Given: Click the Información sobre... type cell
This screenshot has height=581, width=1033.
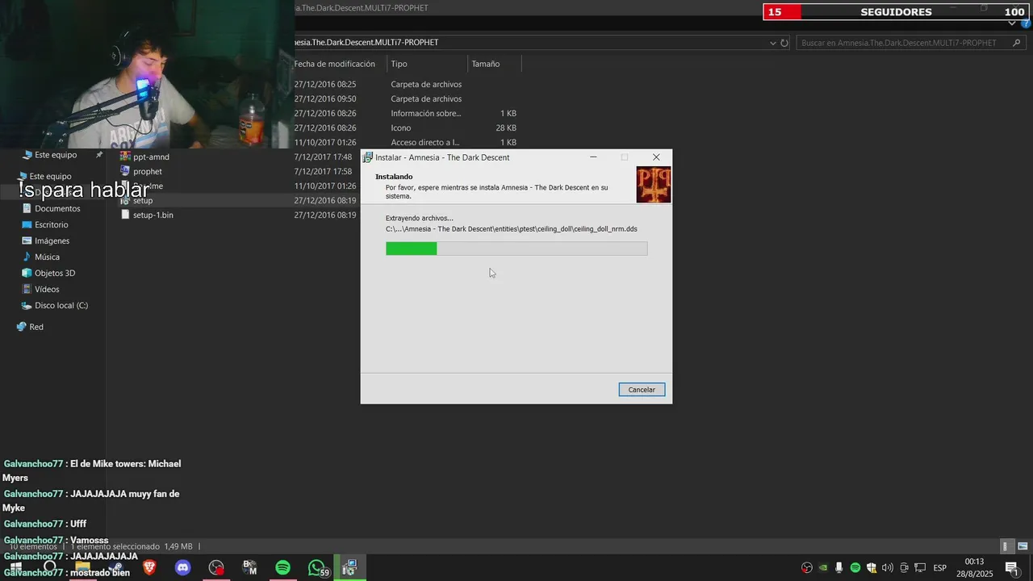Looking at the screenshot, I should [x=426, y=113].
